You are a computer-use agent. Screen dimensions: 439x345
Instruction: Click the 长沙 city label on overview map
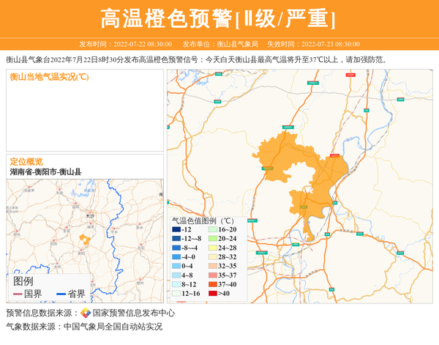[x=89, y=217]
